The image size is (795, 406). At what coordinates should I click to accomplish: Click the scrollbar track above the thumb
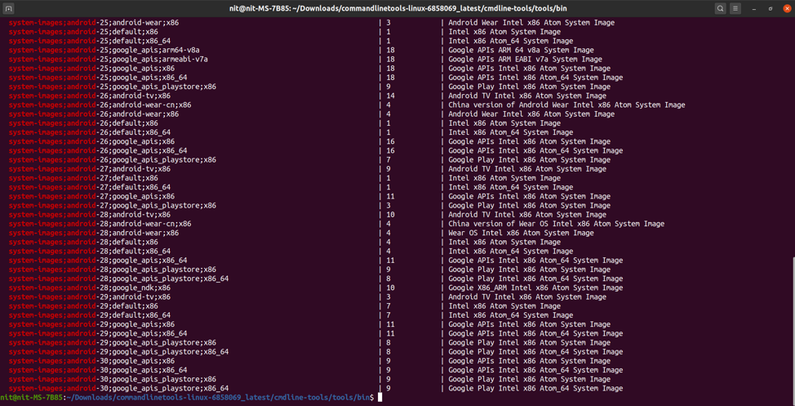(x=792, y=123)
